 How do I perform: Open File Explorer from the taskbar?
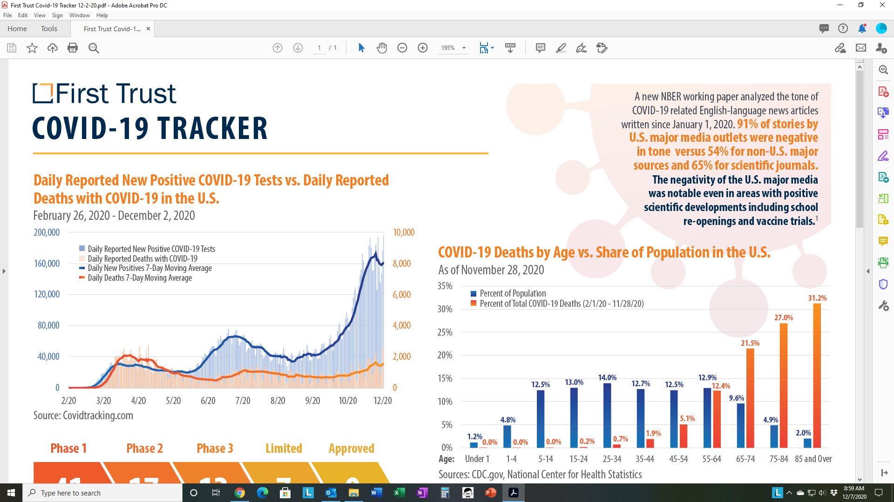tap(354, 493)
